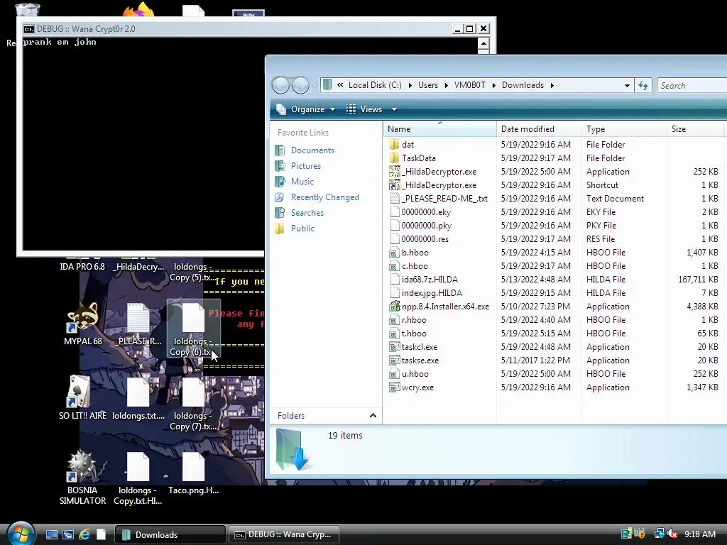
Task: Click Show Desktop quick launch icon
Action: pos(51,534)
